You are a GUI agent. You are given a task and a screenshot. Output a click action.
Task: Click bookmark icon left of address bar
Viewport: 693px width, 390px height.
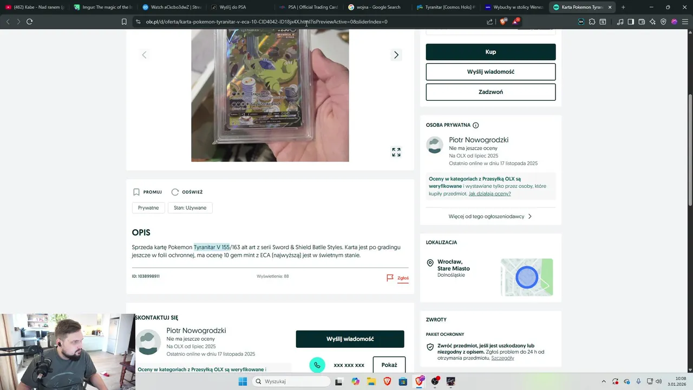pos(124,22)
